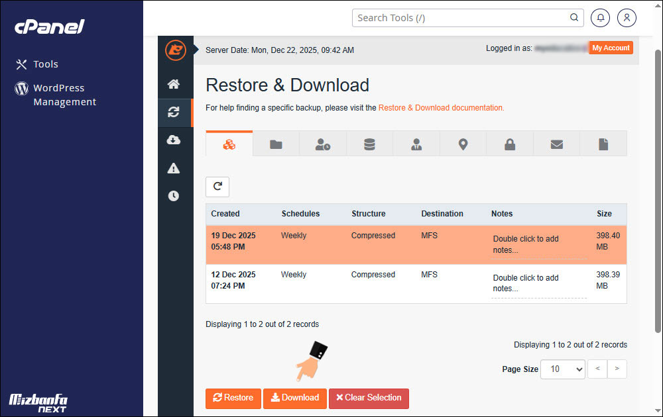Image resolution: width=663 pixels, height=417 pixels.
Task: Open the Restore & Download documentation link
Action: click(441, 107)
